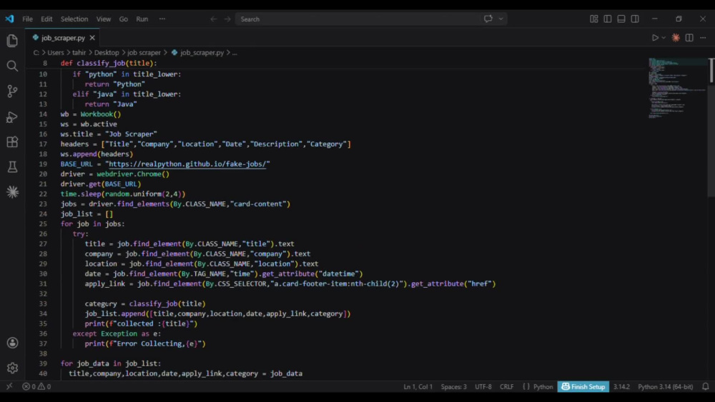Select interpreter Python 3.14 (64-bit)

[x=665, y=386]
